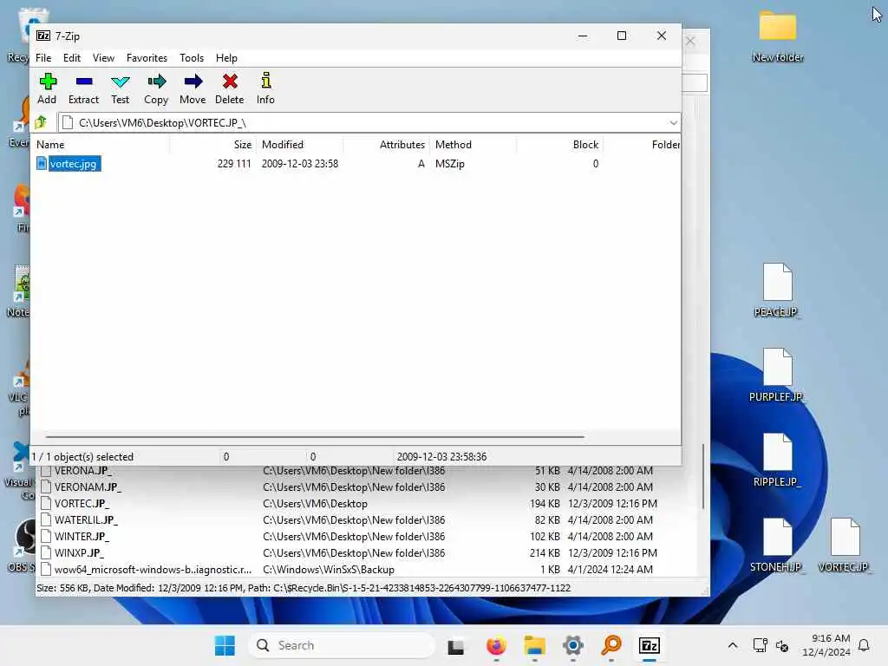
Task: Select RIPPLE.JP_ desktop file icon
Action: 777,460
